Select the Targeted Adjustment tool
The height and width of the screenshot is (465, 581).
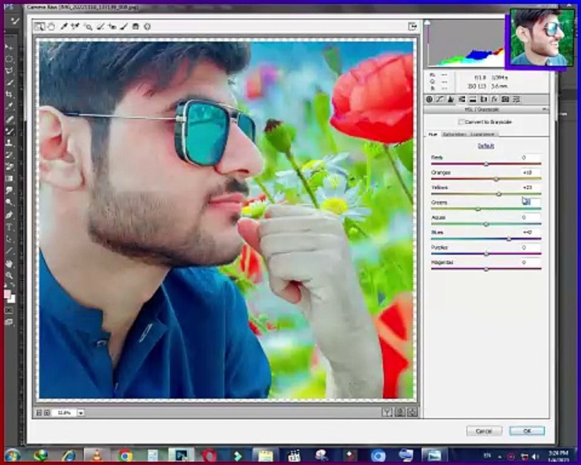click(x=88, y=26)
